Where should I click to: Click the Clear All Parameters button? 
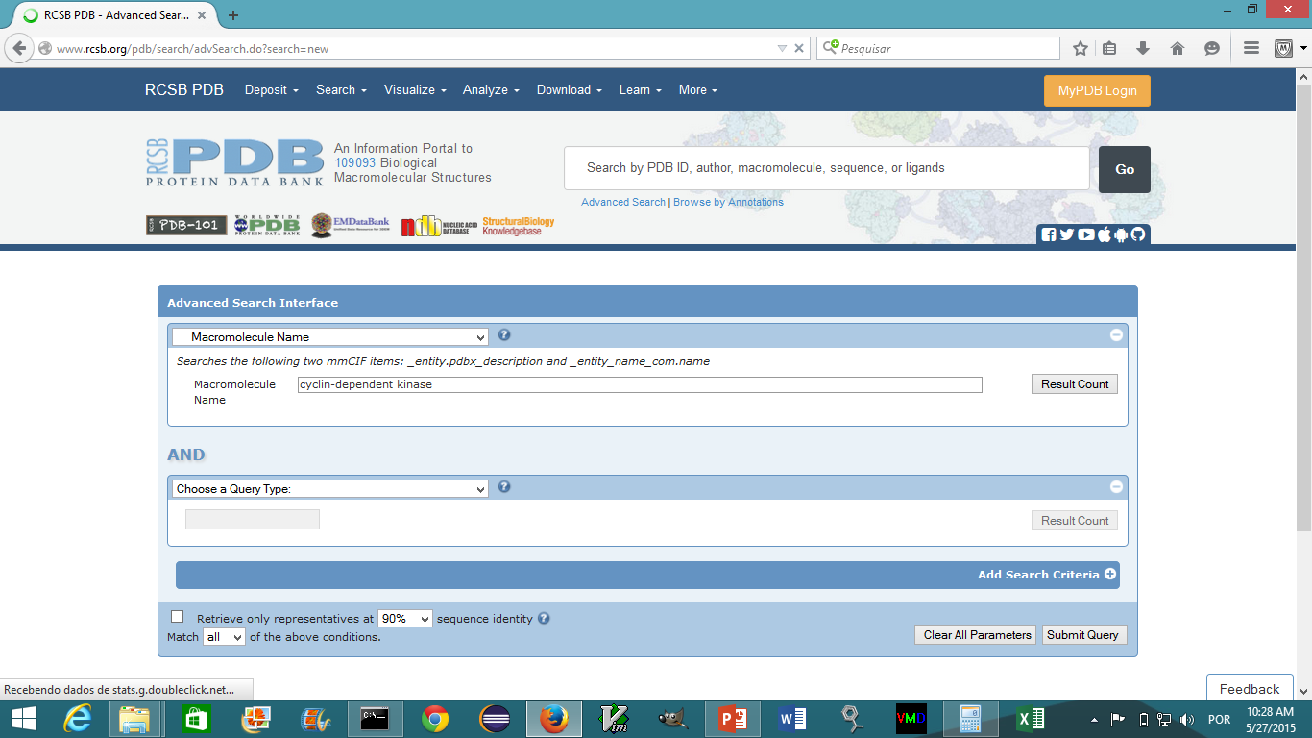point(977,635)
